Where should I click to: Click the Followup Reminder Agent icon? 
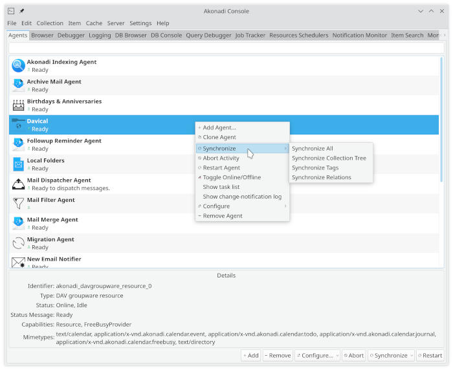click(18, 144)
